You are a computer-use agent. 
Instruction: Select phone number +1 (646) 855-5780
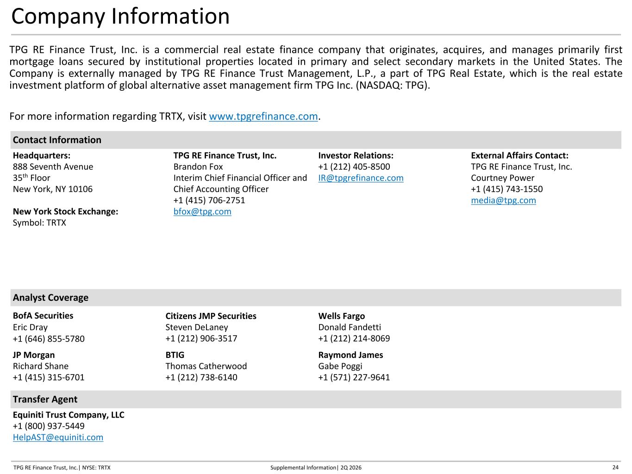click(49, 339)
